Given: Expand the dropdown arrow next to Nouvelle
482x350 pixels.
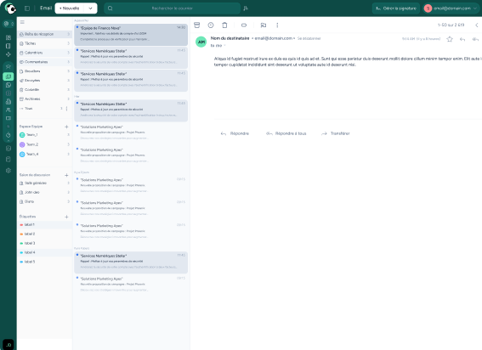Looking at the screenshot, I should tap(90, 8).
